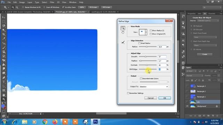Uncheck the Scrubby Zoom option

pyautogui.click(x=63, y=7)
